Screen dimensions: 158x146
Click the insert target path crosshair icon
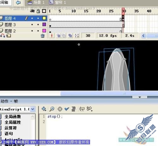pos(60,109)
